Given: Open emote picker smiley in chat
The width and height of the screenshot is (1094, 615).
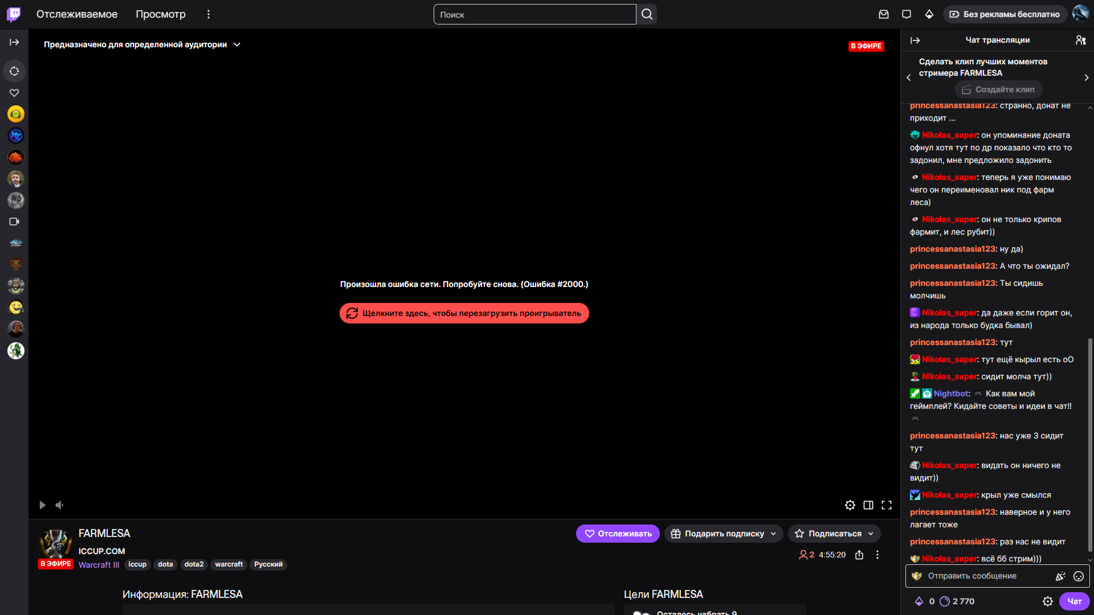Looking at the screenshot, I should click(x=1079, y=576).
